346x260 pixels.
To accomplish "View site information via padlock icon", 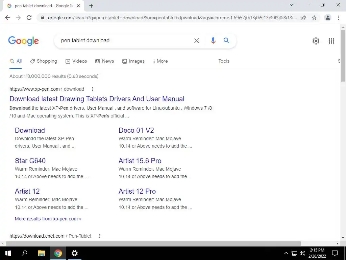I will 43,18.
